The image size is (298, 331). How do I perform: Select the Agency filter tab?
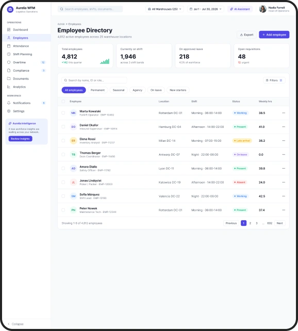pyautogui.click(x=137, y=90)
